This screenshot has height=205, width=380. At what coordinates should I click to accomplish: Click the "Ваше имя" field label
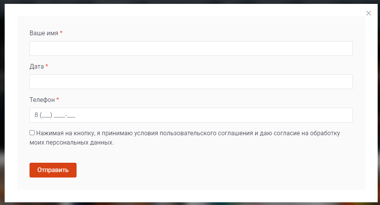[x=44, y=33]
